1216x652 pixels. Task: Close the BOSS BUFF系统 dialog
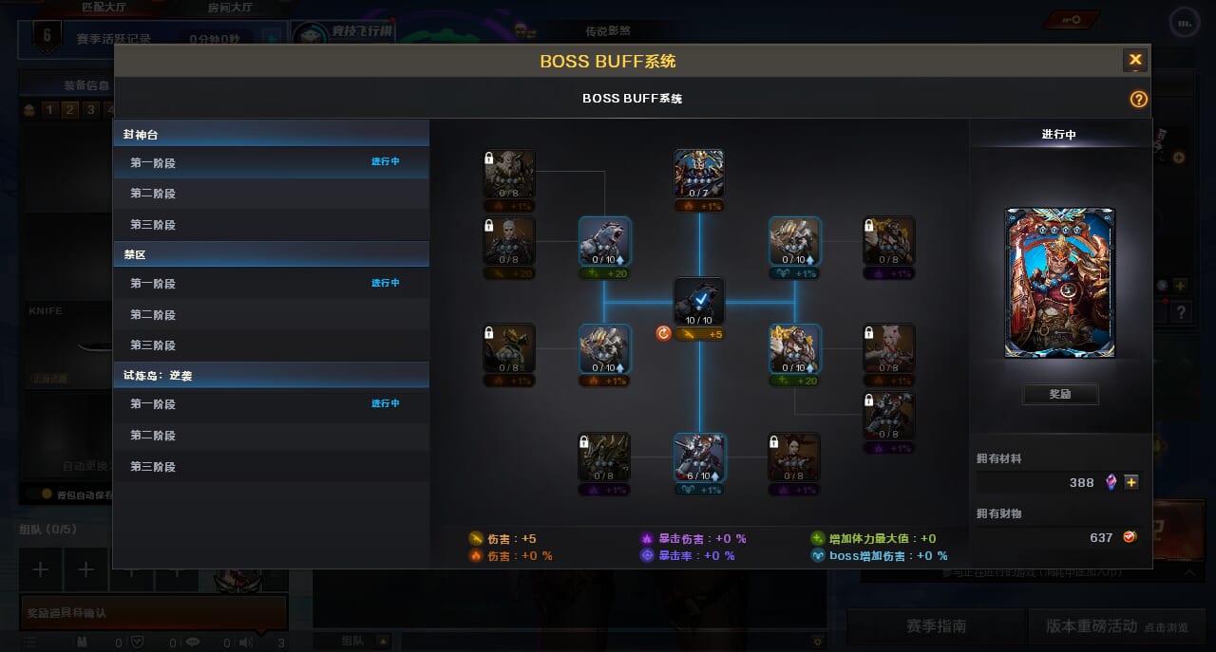1135,60
